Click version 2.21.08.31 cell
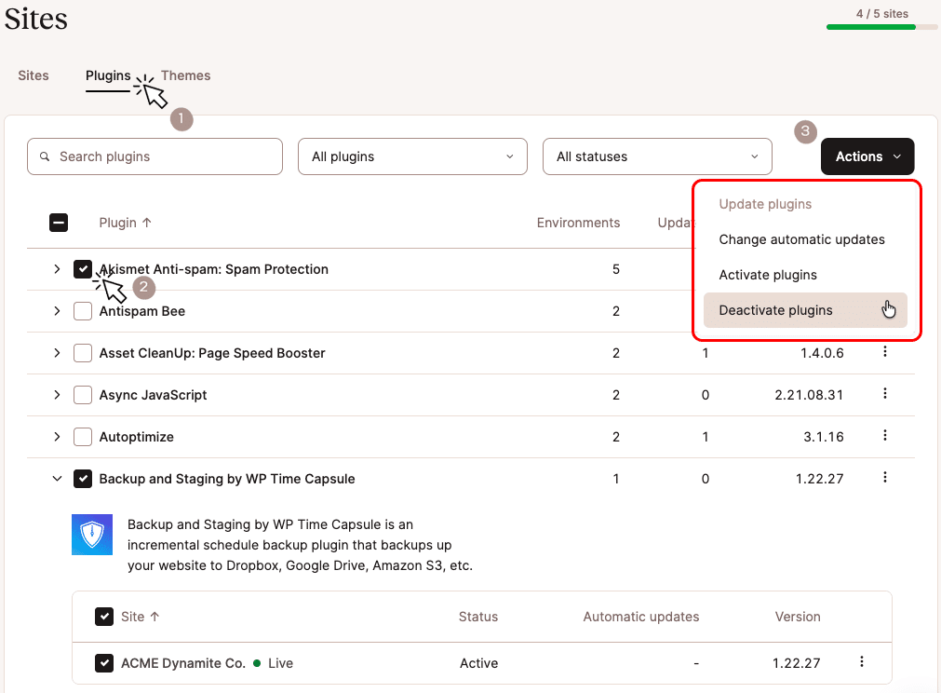 809,395
